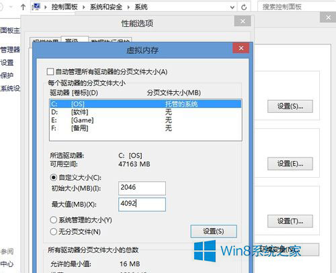Viewport: 336px width, 273px height.
Task: Click the 最大值 input field showing 4092
Action: click(142, 204)
